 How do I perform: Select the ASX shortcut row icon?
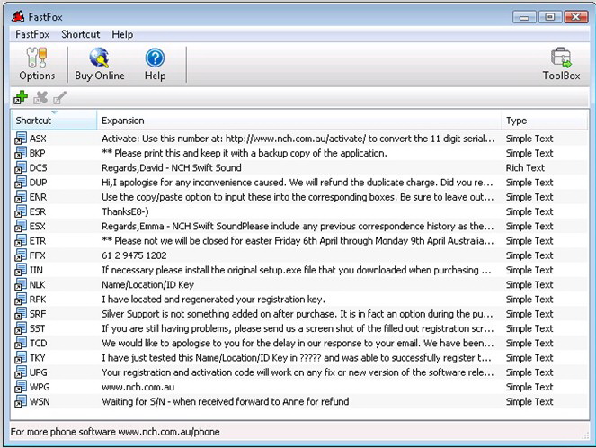tap(21, 139)
